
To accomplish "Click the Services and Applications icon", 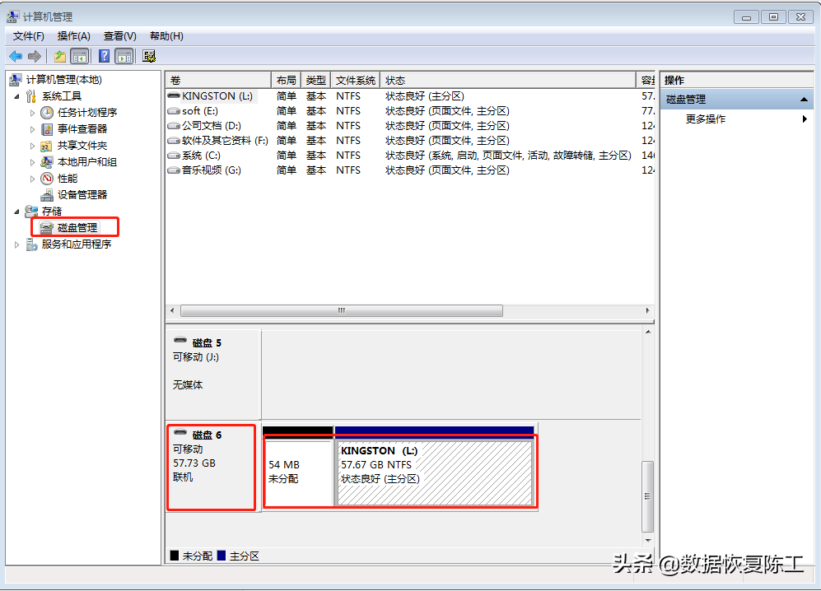I will coord(31,244).
